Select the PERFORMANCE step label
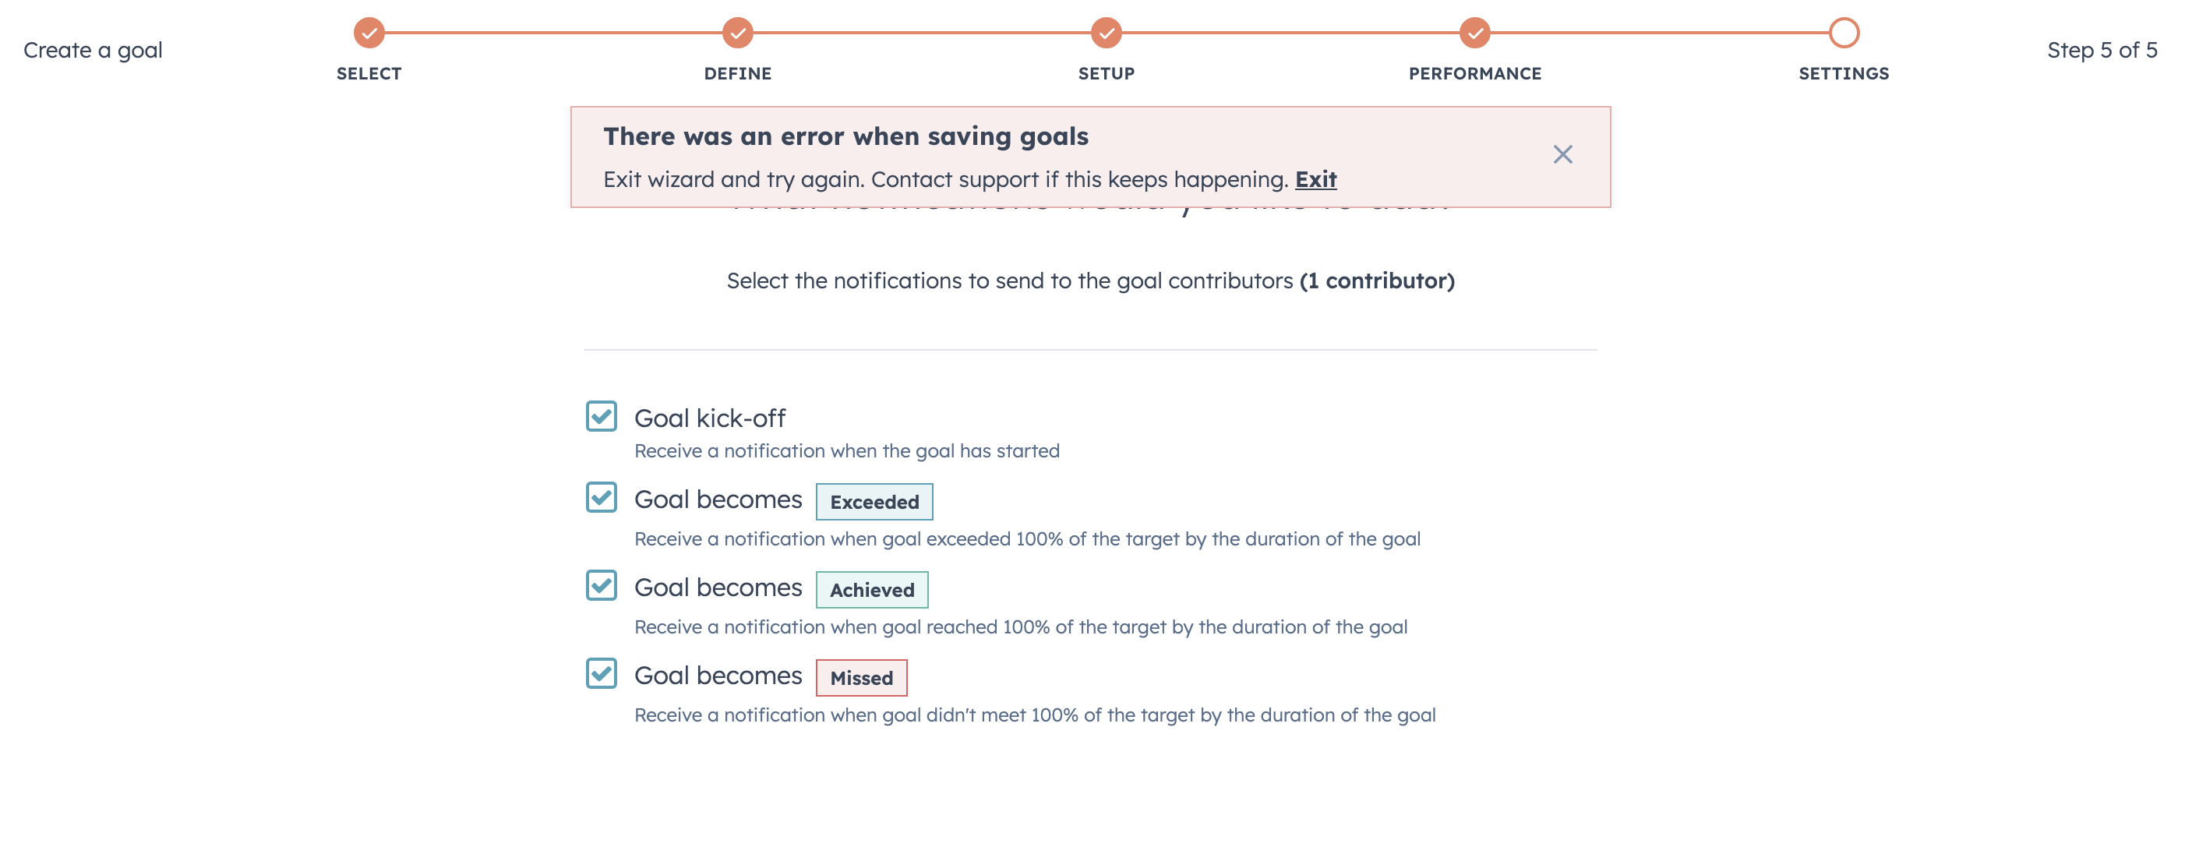The image size is (2185, 854). click(x=1474, y=74)
